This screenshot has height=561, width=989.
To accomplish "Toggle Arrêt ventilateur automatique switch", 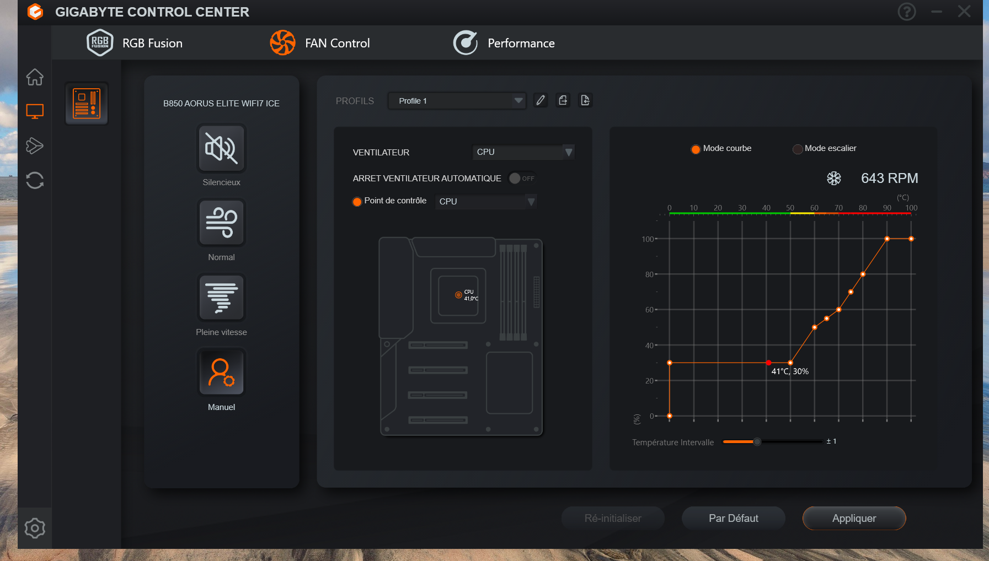I will 521,179.
